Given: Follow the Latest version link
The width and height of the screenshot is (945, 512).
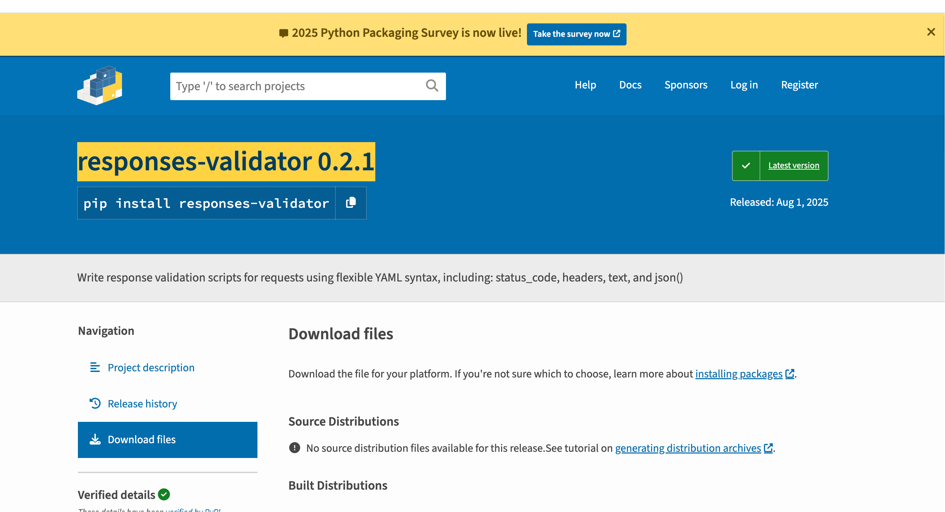Looking at the screenshot, I should point(793,166).
